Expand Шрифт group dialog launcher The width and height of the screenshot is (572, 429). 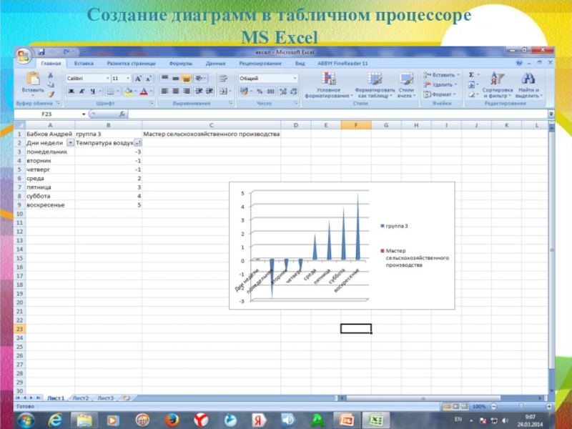(x=152, y=103)
